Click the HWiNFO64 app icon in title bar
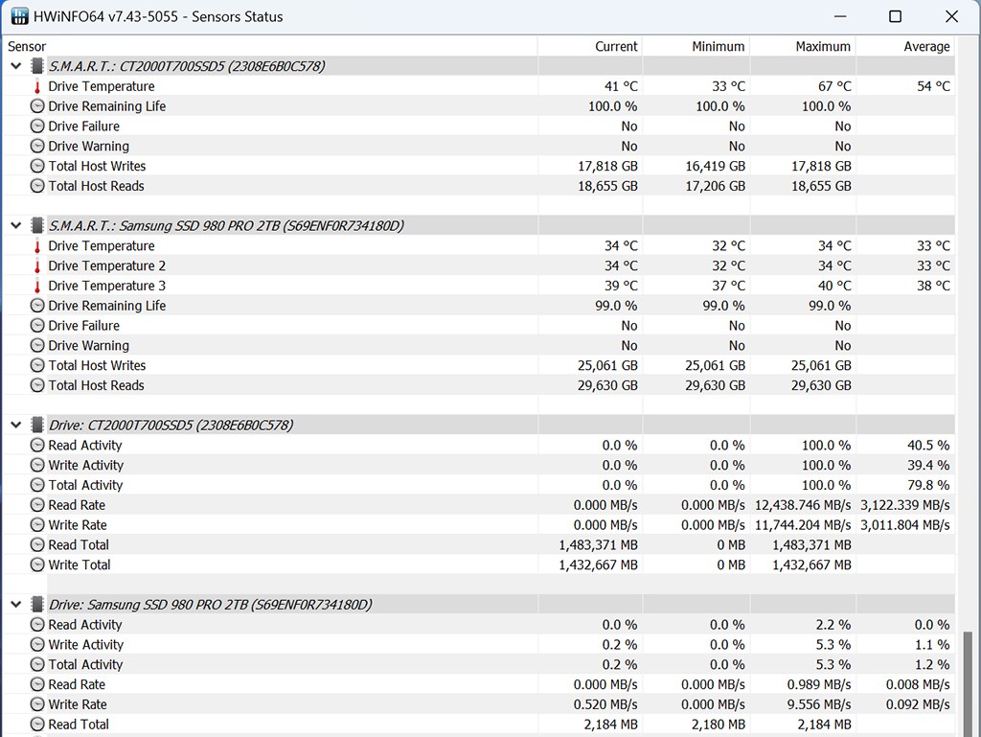 click(x=19, y=16)
